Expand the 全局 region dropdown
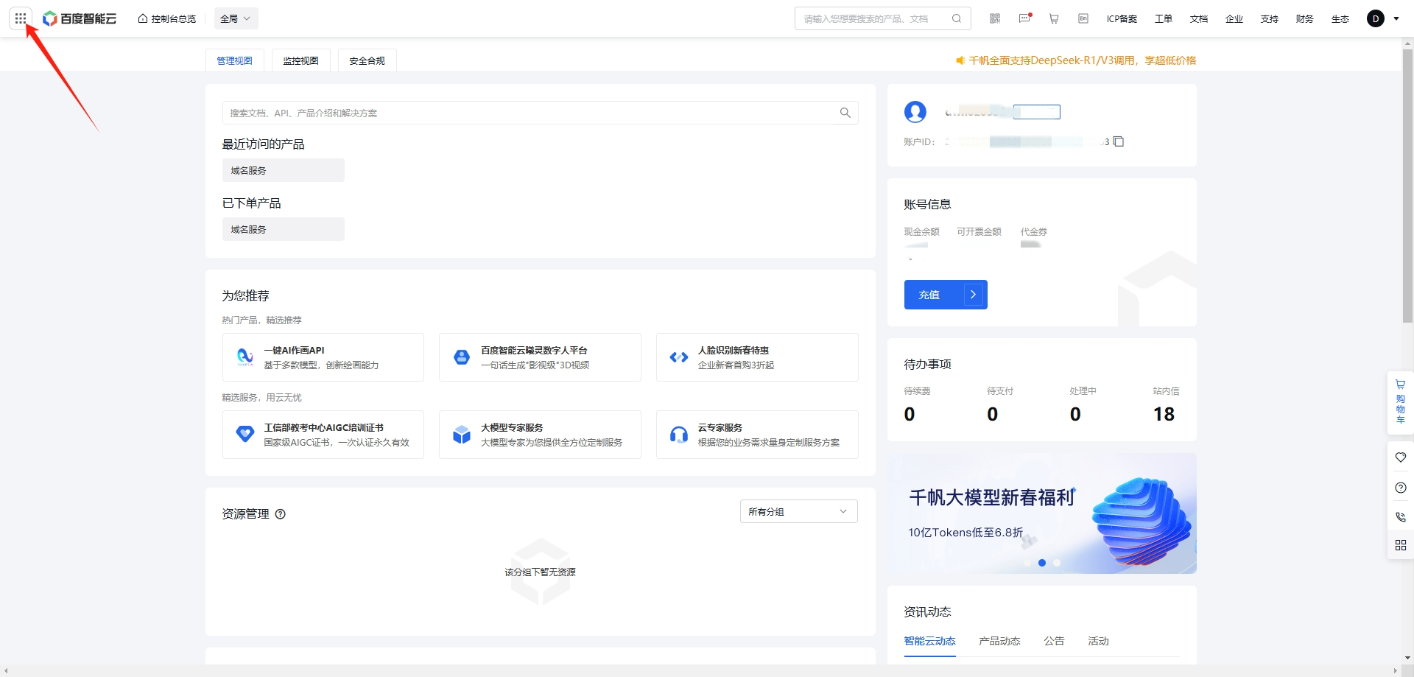Screen dimensions: 1414x677 pyautogui.click(x=236, y=18)
